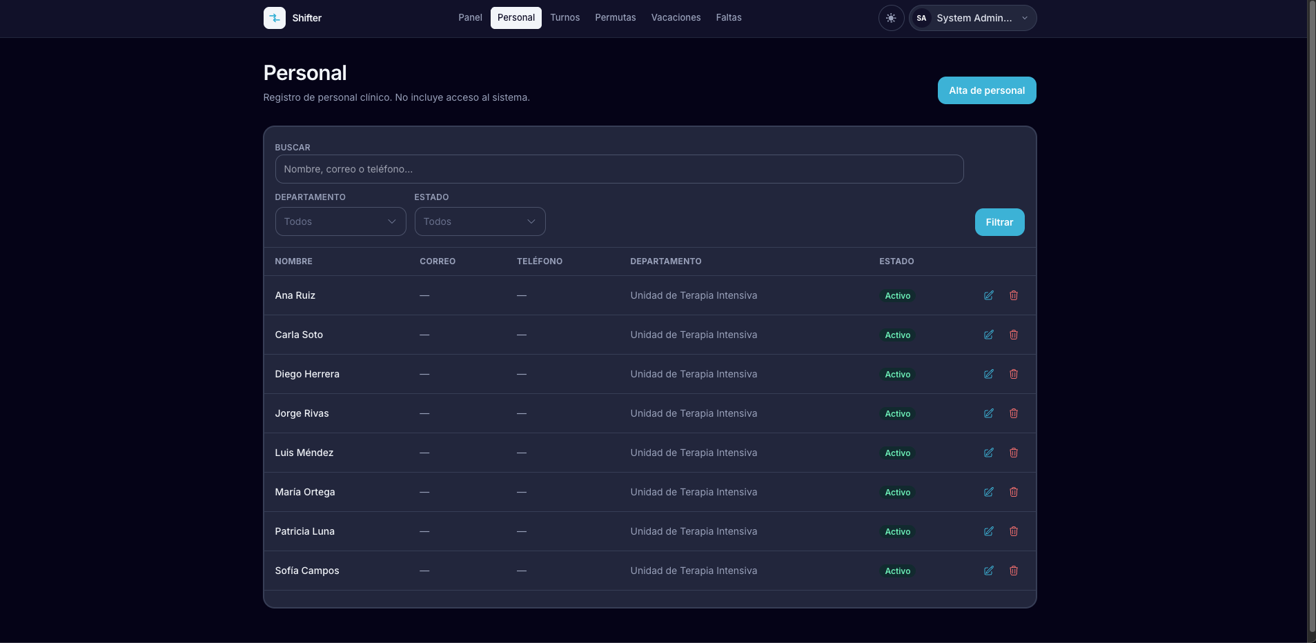
Task: Click trash icon in Jorge Rivas row
Action: point(1014,413)
